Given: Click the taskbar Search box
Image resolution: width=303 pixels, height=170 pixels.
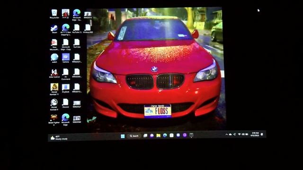Looking at the screenshot, I should [x=134, y=136].
